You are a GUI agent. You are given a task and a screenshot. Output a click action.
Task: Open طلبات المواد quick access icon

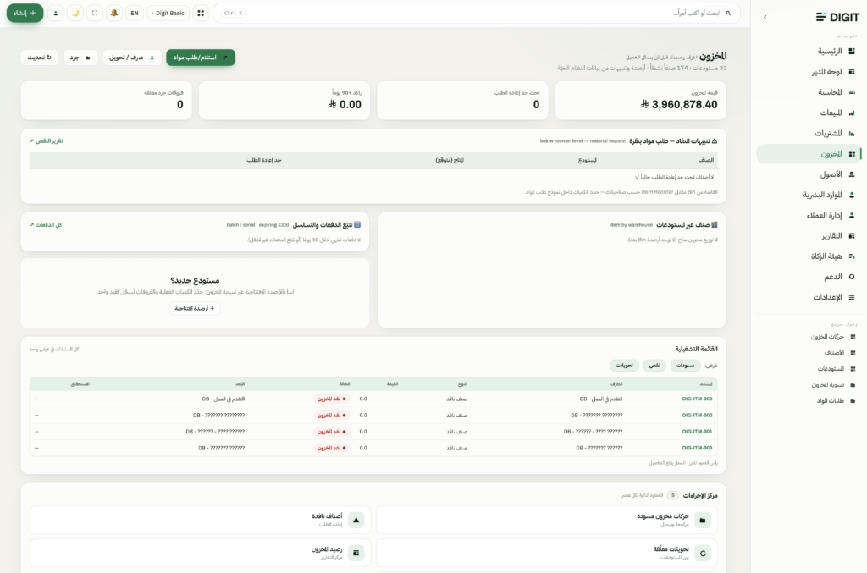click(853, 400)
